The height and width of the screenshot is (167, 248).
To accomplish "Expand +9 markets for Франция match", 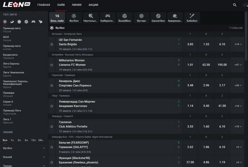I will click(x=238, y=162).
